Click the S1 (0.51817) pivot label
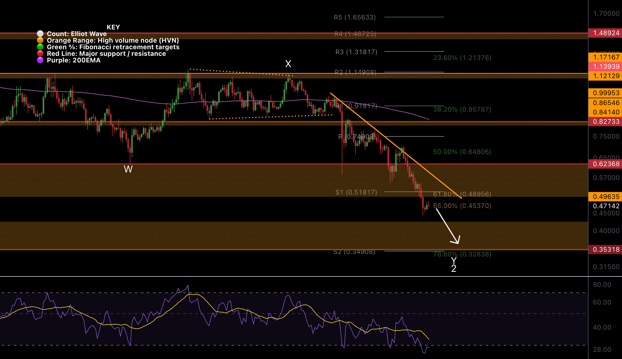This screenshot has width=622, height=359. click(x=356, y=192)
